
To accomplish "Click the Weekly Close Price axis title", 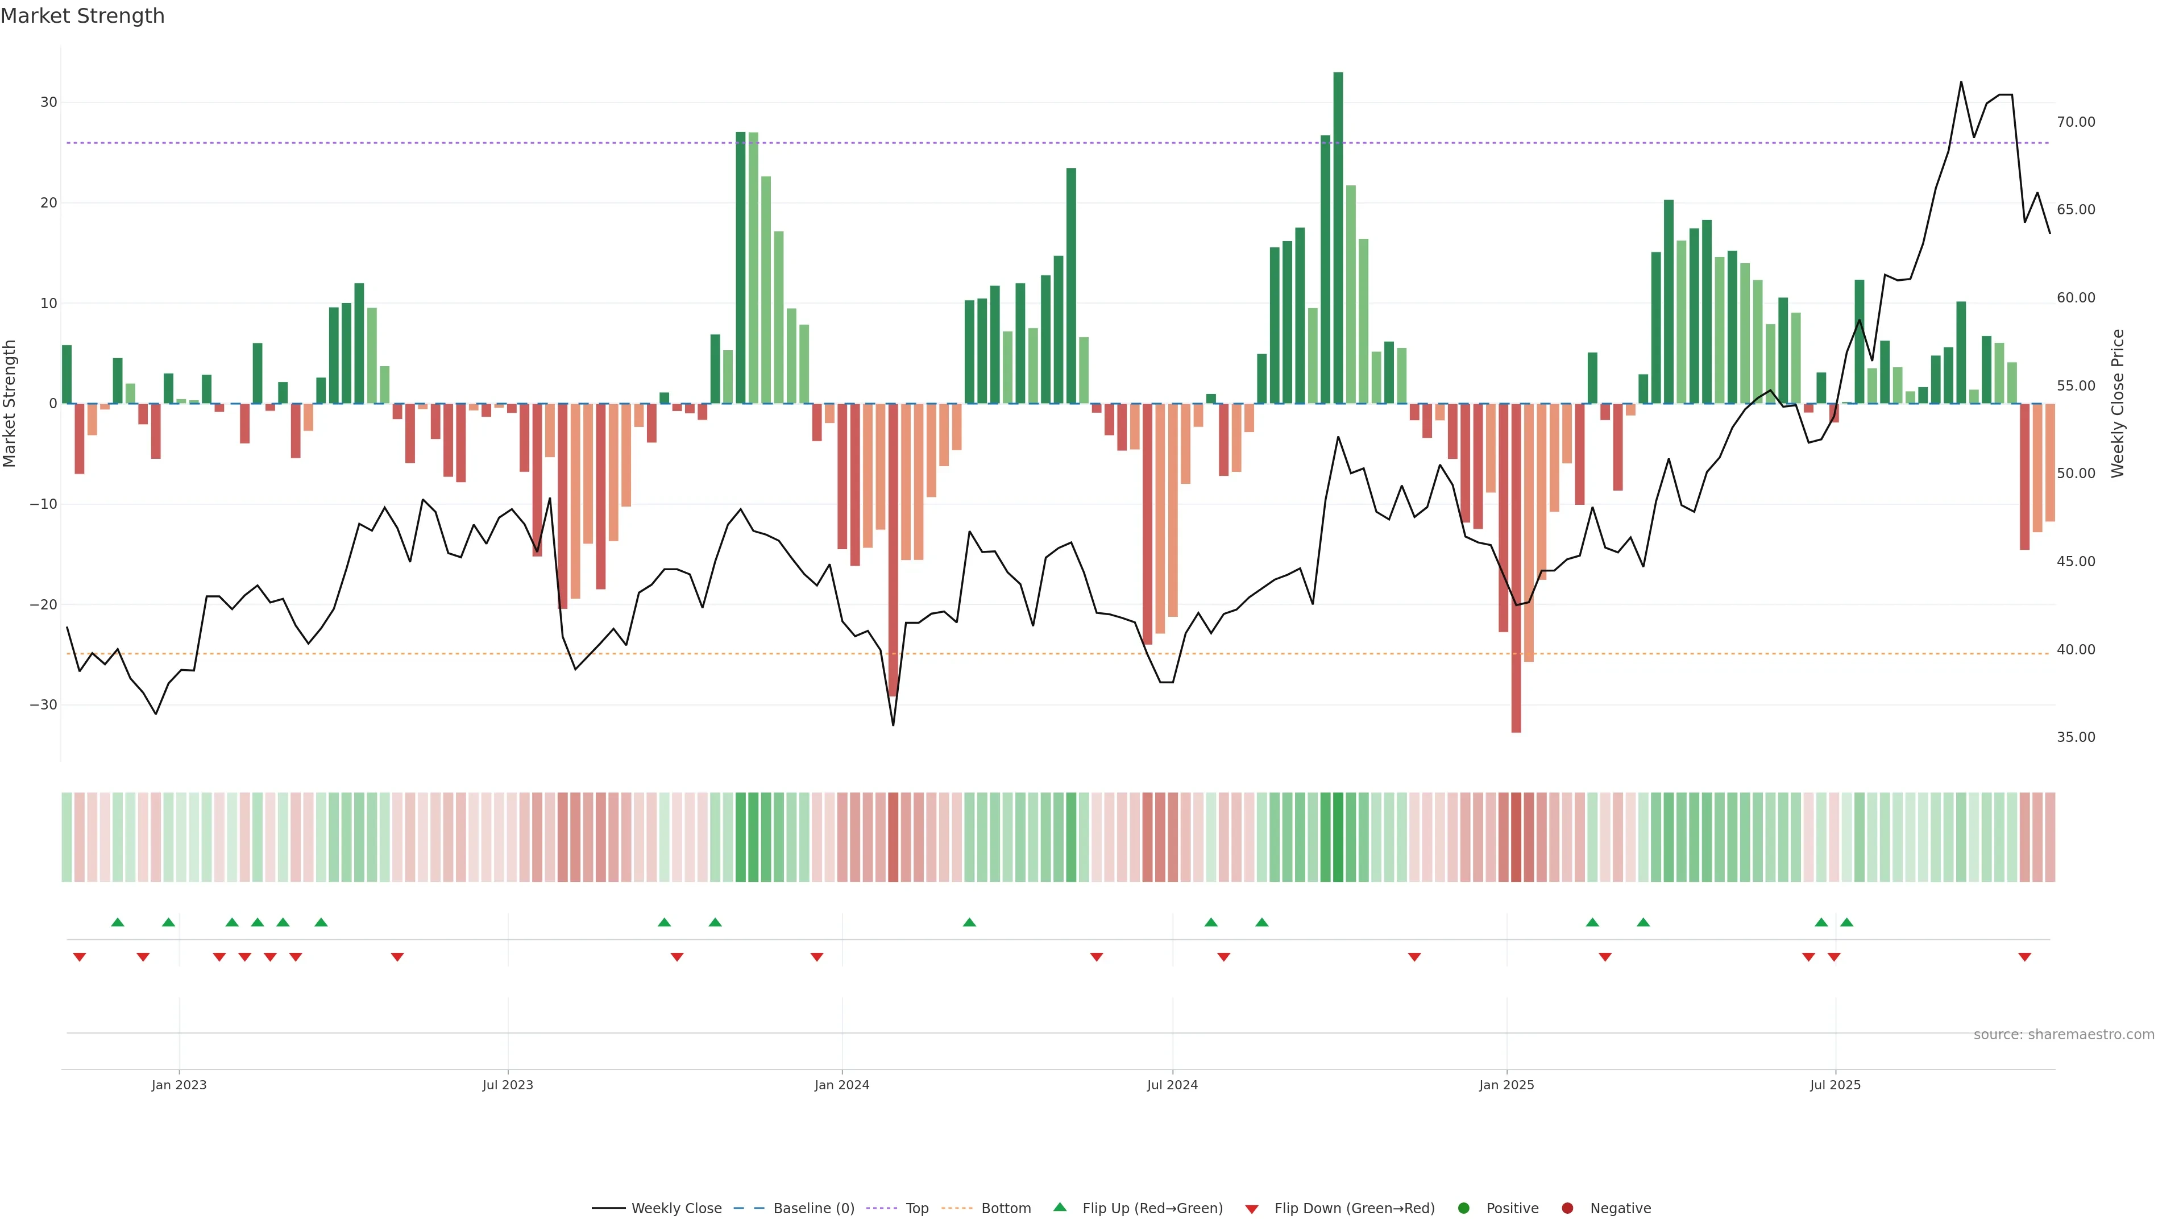I will tap(2118, 404).
